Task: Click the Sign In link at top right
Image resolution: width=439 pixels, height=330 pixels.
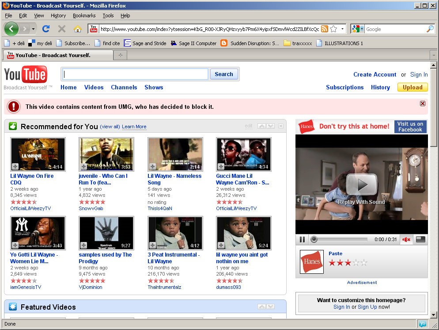Action: (419, 74)
